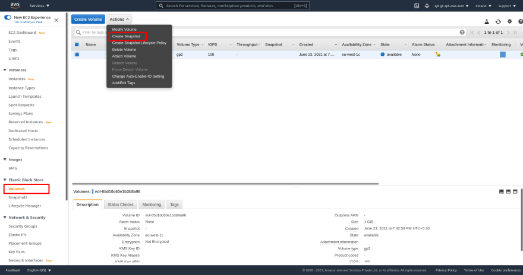
Task: Click the monitoring chart icon in volume row
Action: [x=503, y=54]
